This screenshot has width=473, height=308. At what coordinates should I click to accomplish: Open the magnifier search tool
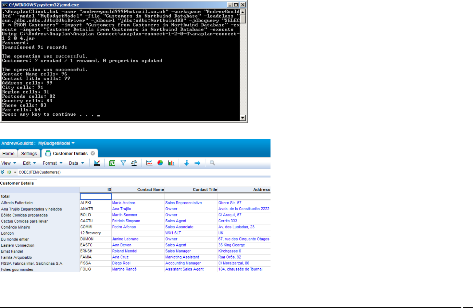click(x=212, y=163)
